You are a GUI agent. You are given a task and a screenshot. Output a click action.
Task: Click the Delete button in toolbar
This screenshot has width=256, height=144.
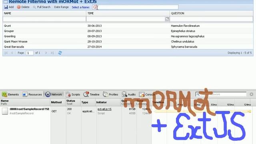pos(23,7)
